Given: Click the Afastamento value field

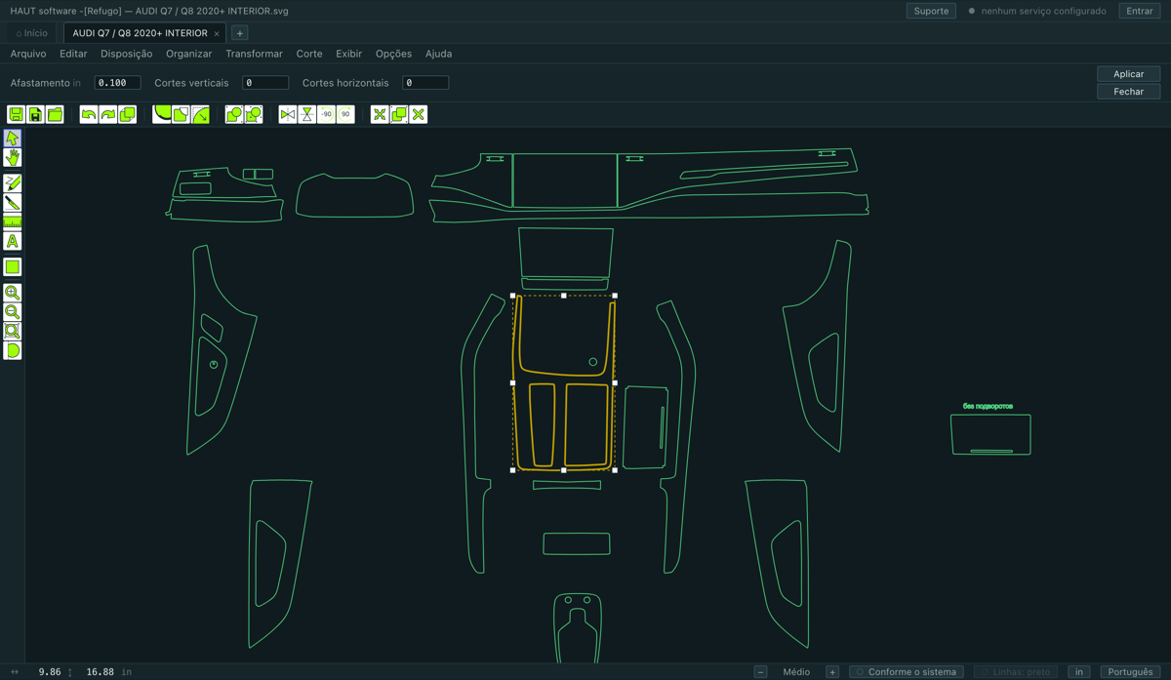Looking at the screenshot, I should [x=117, y=83].
